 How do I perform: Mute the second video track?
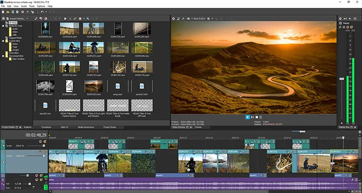click(x=40, y=152)
